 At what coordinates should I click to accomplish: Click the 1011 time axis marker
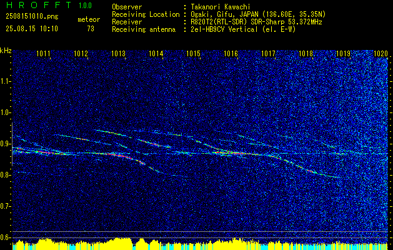[x=43, y=53]
